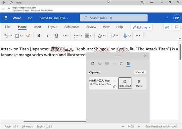Screen dimensions: 182x129
Task: Click the Format Painter brush icon
Action: tap(28, 36)
